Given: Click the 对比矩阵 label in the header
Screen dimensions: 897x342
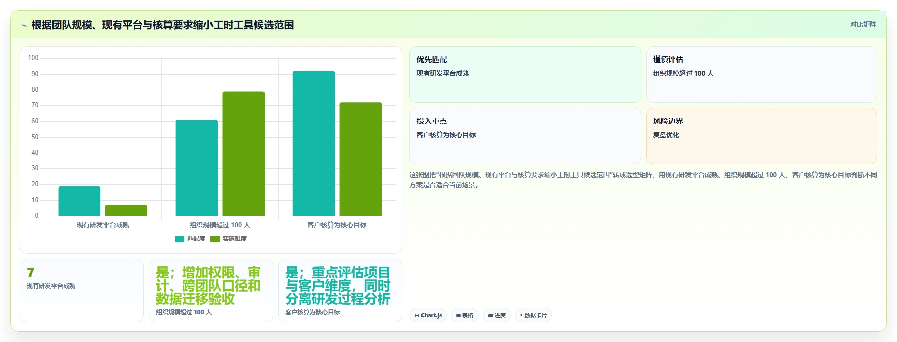Looking at the screenshot, I should pyautogui.click(x=863, y=24).
